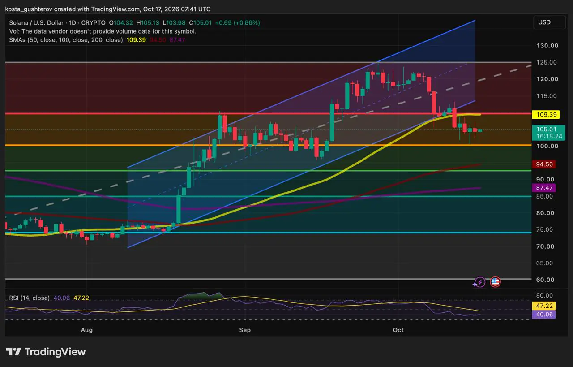Click the 16:18:24 bar countdown timer

click(x=548, y=136)
